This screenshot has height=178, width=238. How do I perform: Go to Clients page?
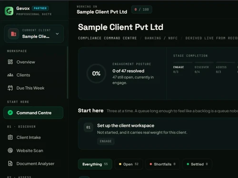pyautogui.click(x=33, y=75)
